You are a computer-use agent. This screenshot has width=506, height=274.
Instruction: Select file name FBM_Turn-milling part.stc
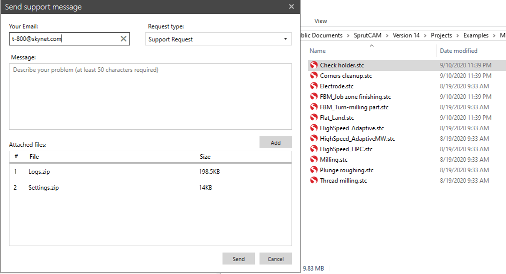point(354,107)
